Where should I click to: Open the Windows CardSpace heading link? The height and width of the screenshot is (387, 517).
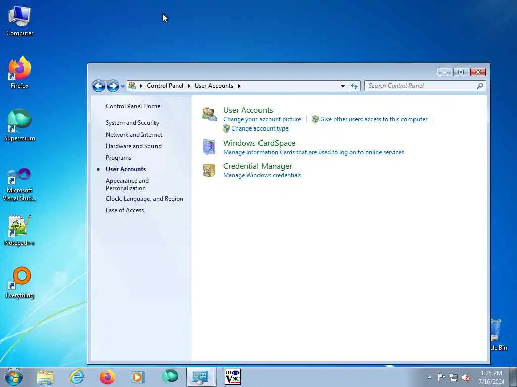[259, 143]
